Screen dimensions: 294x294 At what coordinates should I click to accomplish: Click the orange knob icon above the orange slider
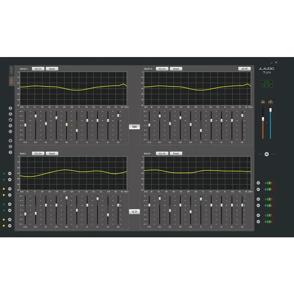coord(263,102)
